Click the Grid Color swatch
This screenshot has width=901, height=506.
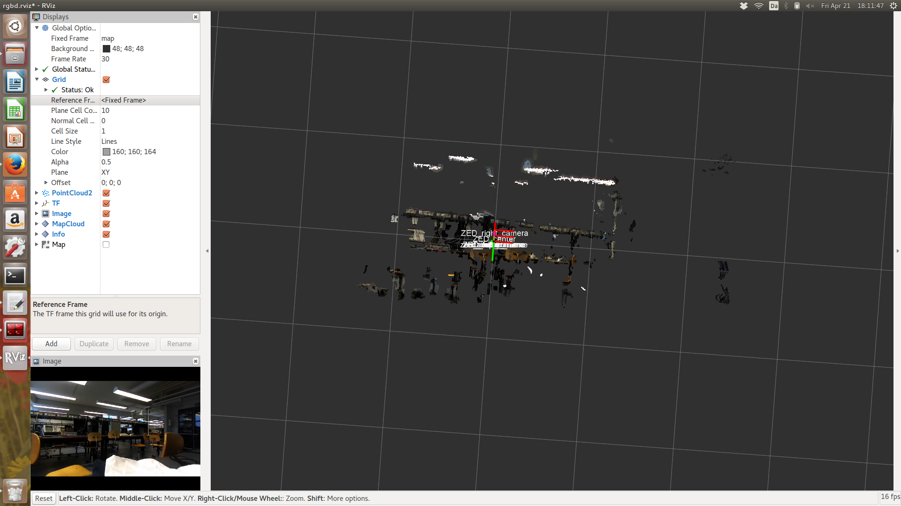[107, 152]
